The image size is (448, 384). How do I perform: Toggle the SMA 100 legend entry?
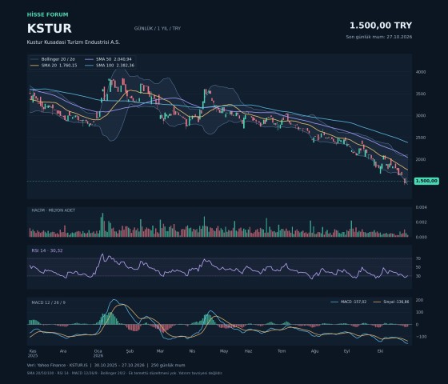[110, 66]
